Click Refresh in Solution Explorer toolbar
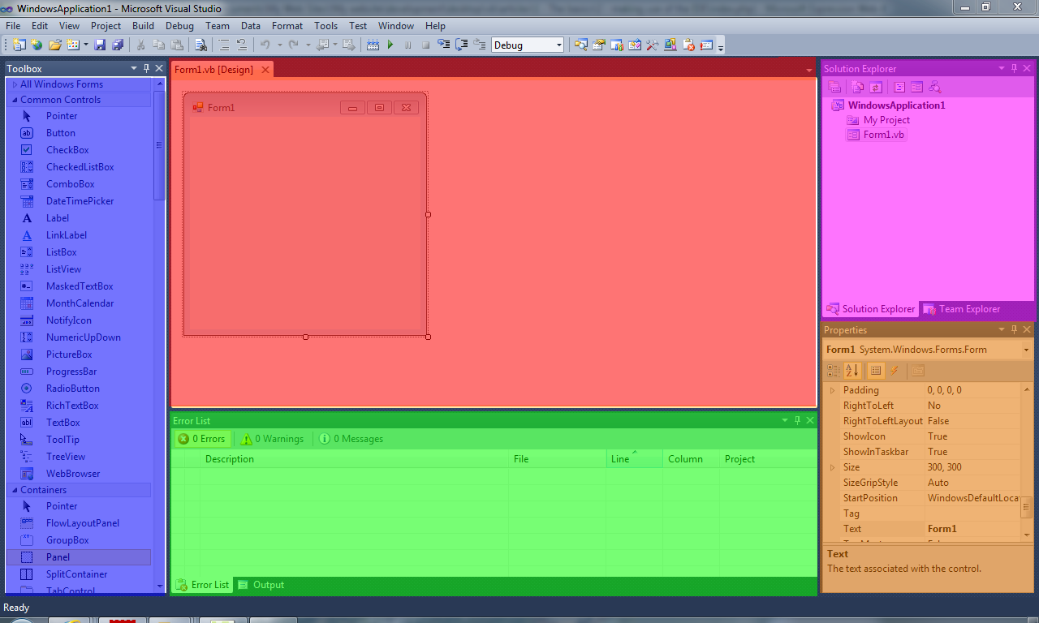This screenshot has height=623, width=1039. [x=876, y=87]
